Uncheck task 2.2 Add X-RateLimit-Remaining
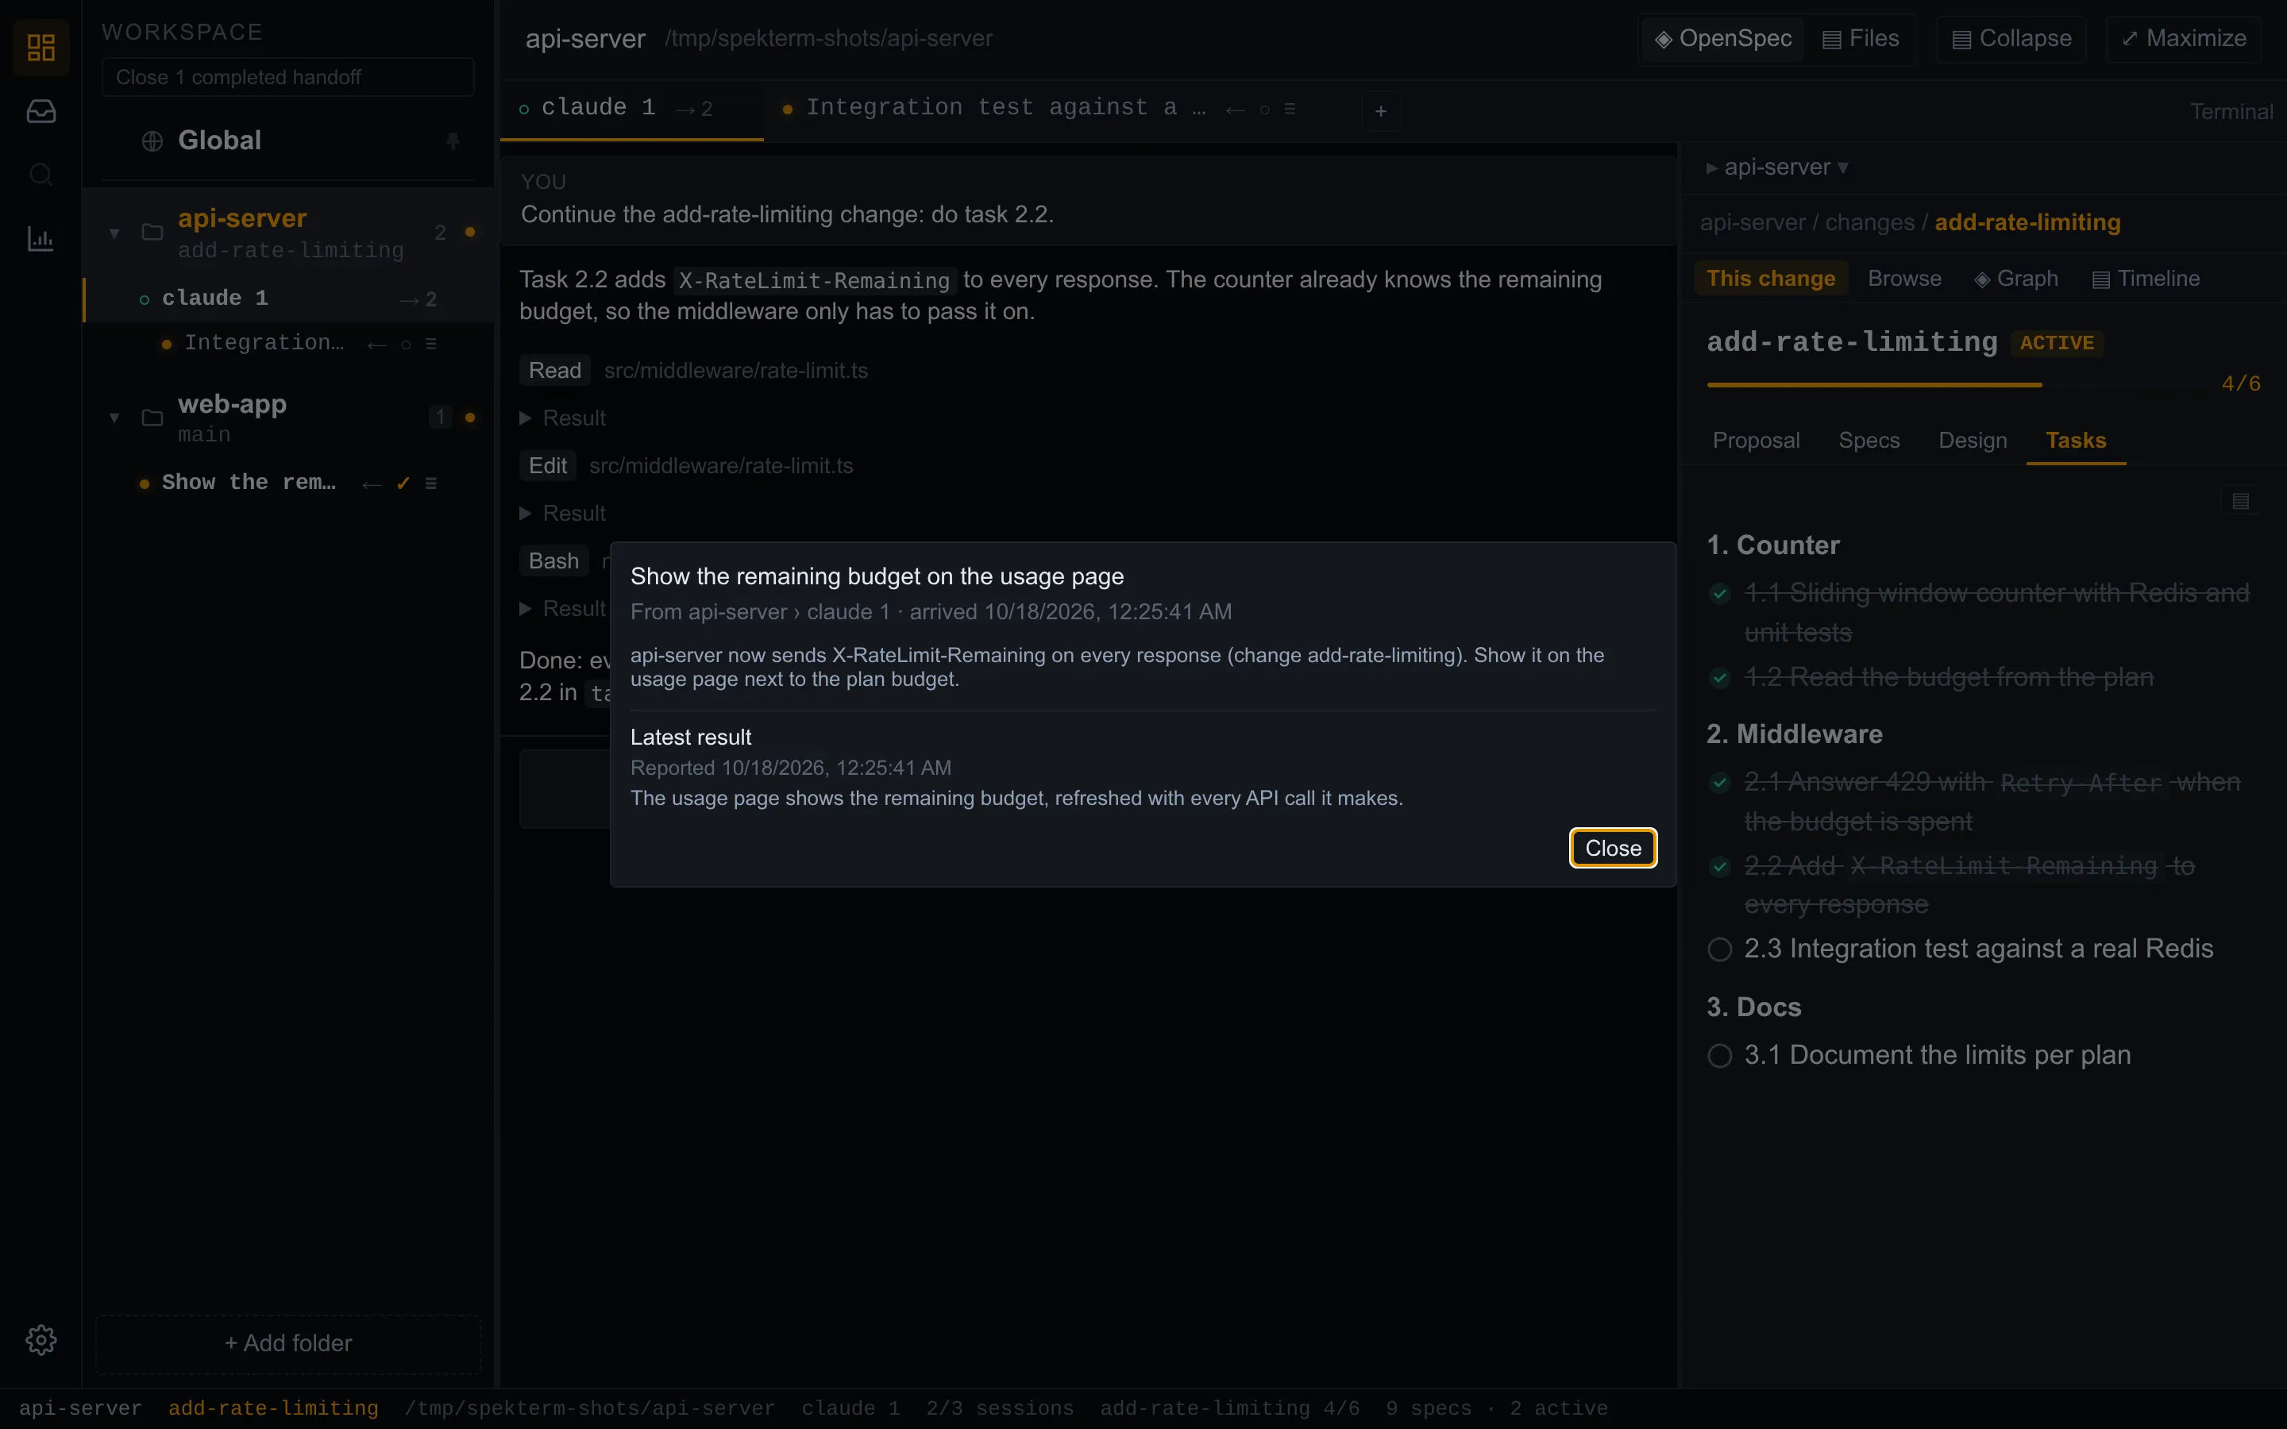Screen dimensions: 2287x1429 [x=1720, y=867]
